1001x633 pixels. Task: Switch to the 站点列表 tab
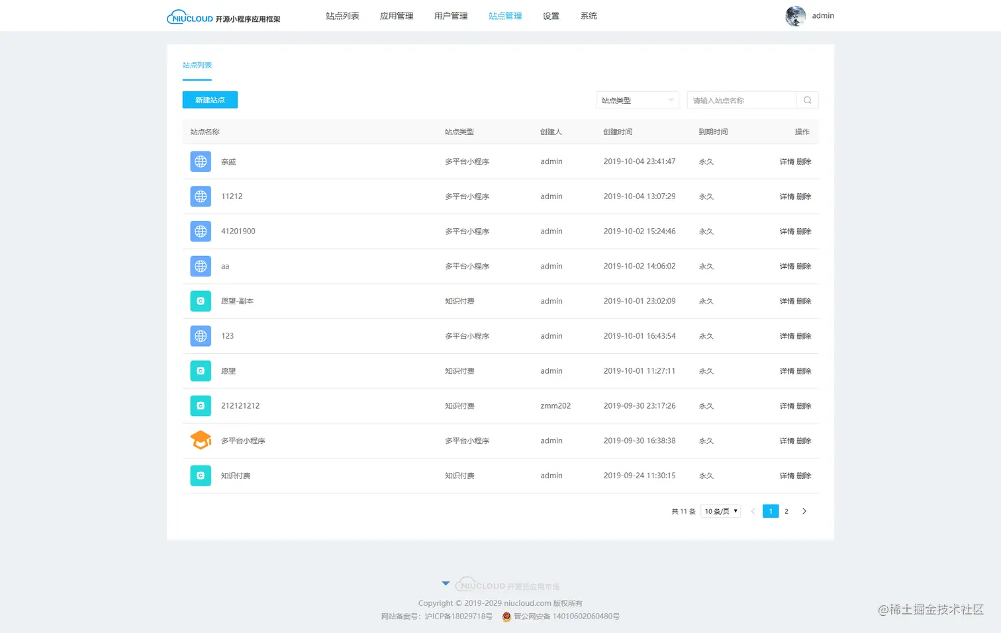point(197,65)
